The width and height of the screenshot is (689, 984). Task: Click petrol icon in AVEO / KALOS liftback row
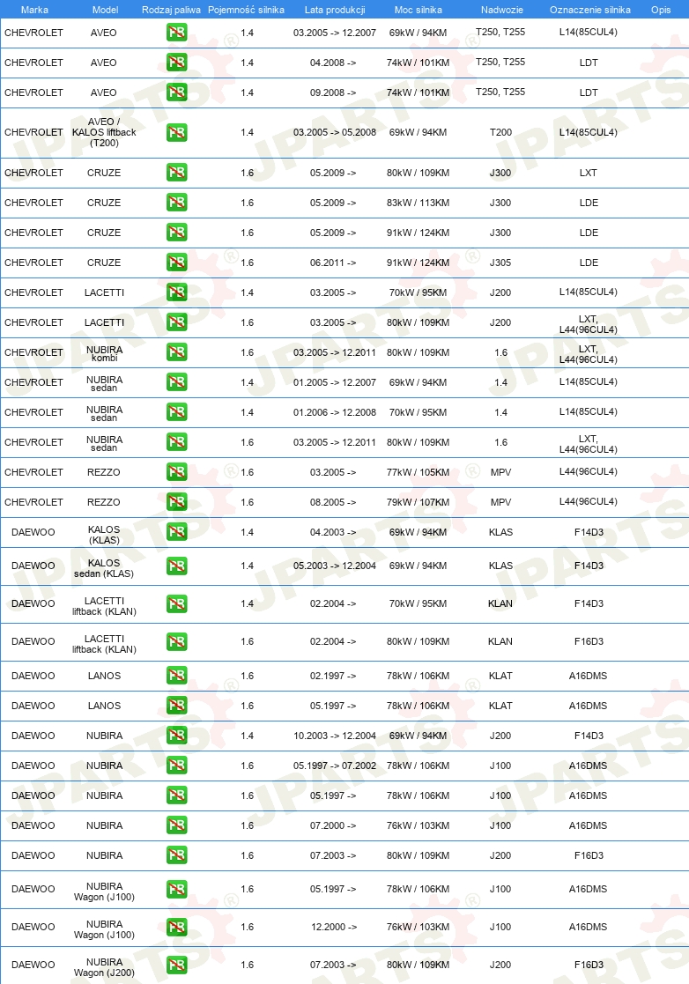[x=177, y=132]
